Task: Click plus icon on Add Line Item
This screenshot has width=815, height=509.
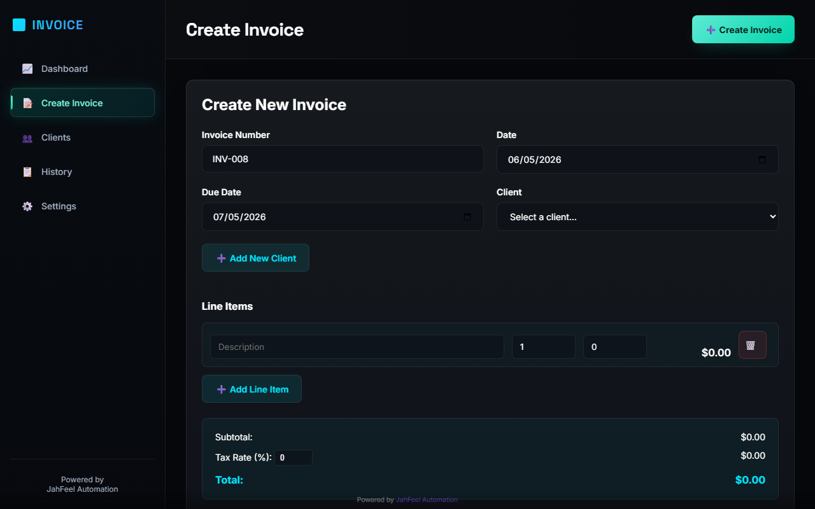Action: tap(221, 389)
